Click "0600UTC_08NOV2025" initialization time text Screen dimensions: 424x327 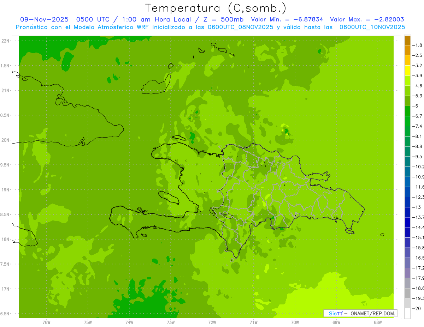tap(240, 27)
